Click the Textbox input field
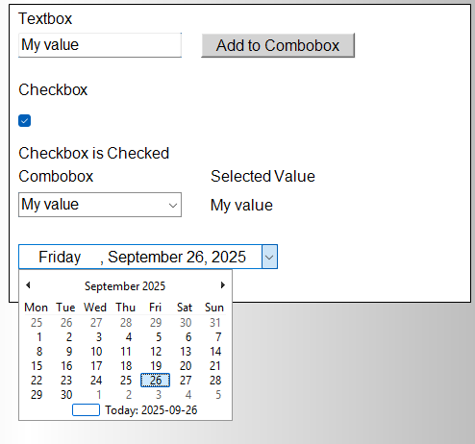The height and width of the screenshot is (444, 475). [x=100, y=45]
